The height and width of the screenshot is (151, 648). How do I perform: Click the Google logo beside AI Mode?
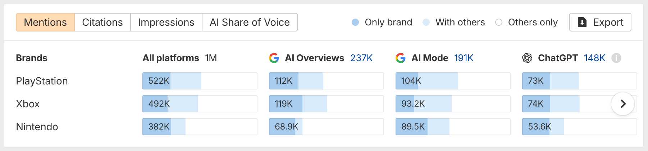401,58
